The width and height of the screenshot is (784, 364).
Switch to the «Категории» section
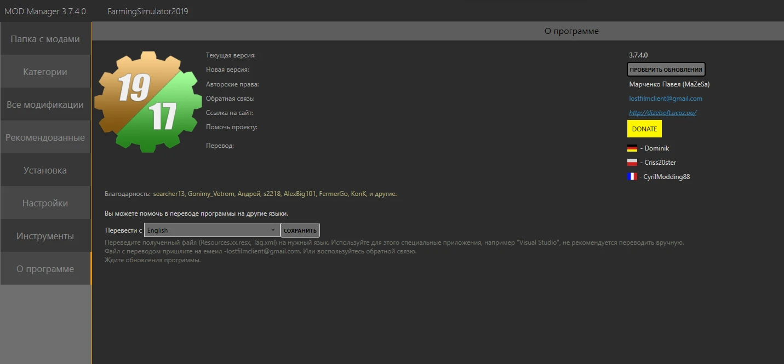[44, 71]
